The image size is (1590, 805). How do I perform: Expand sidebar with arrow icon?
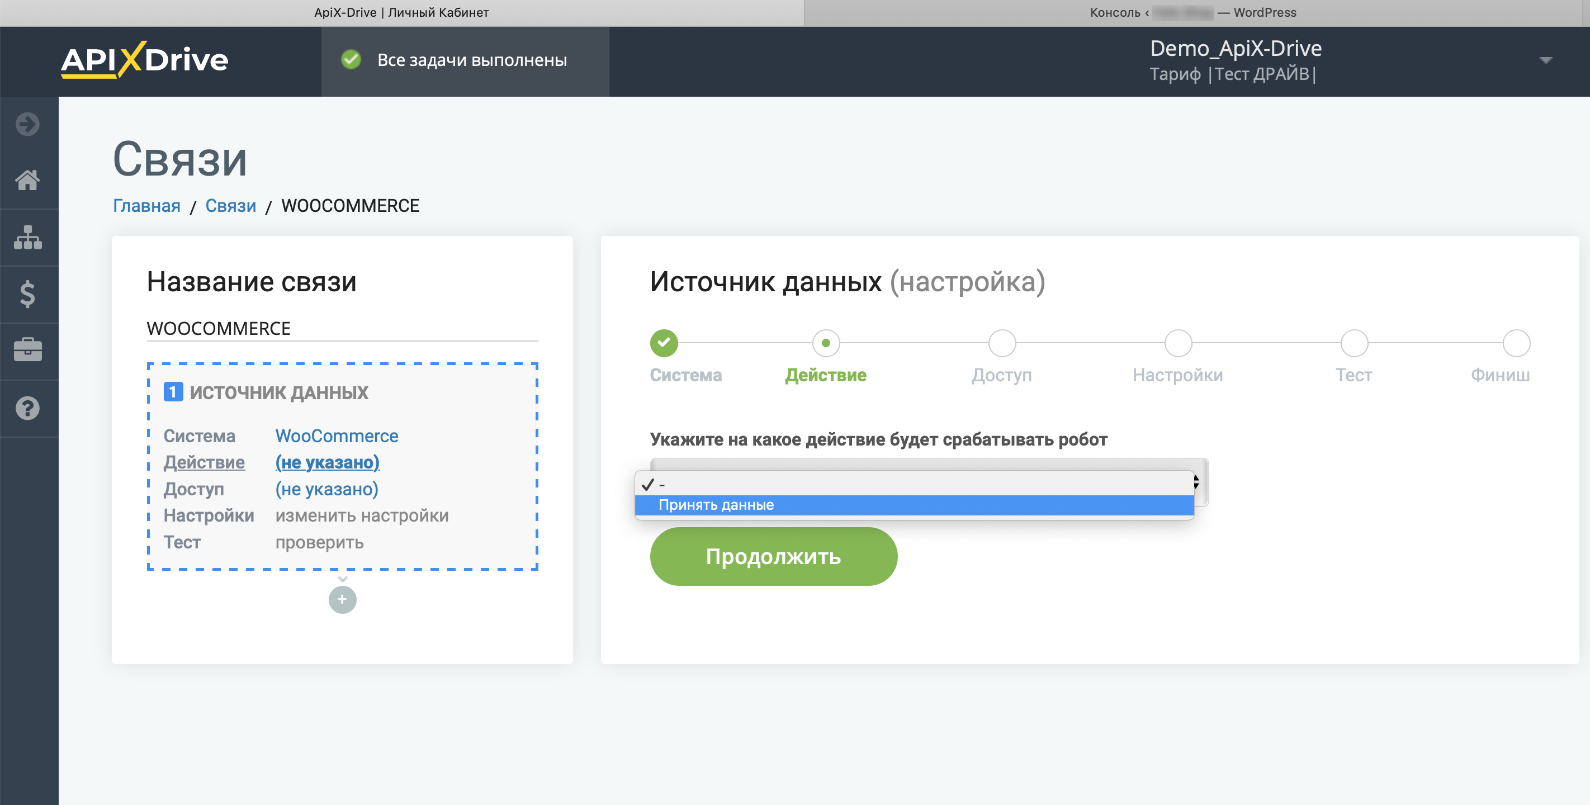[x=28, y=124]
